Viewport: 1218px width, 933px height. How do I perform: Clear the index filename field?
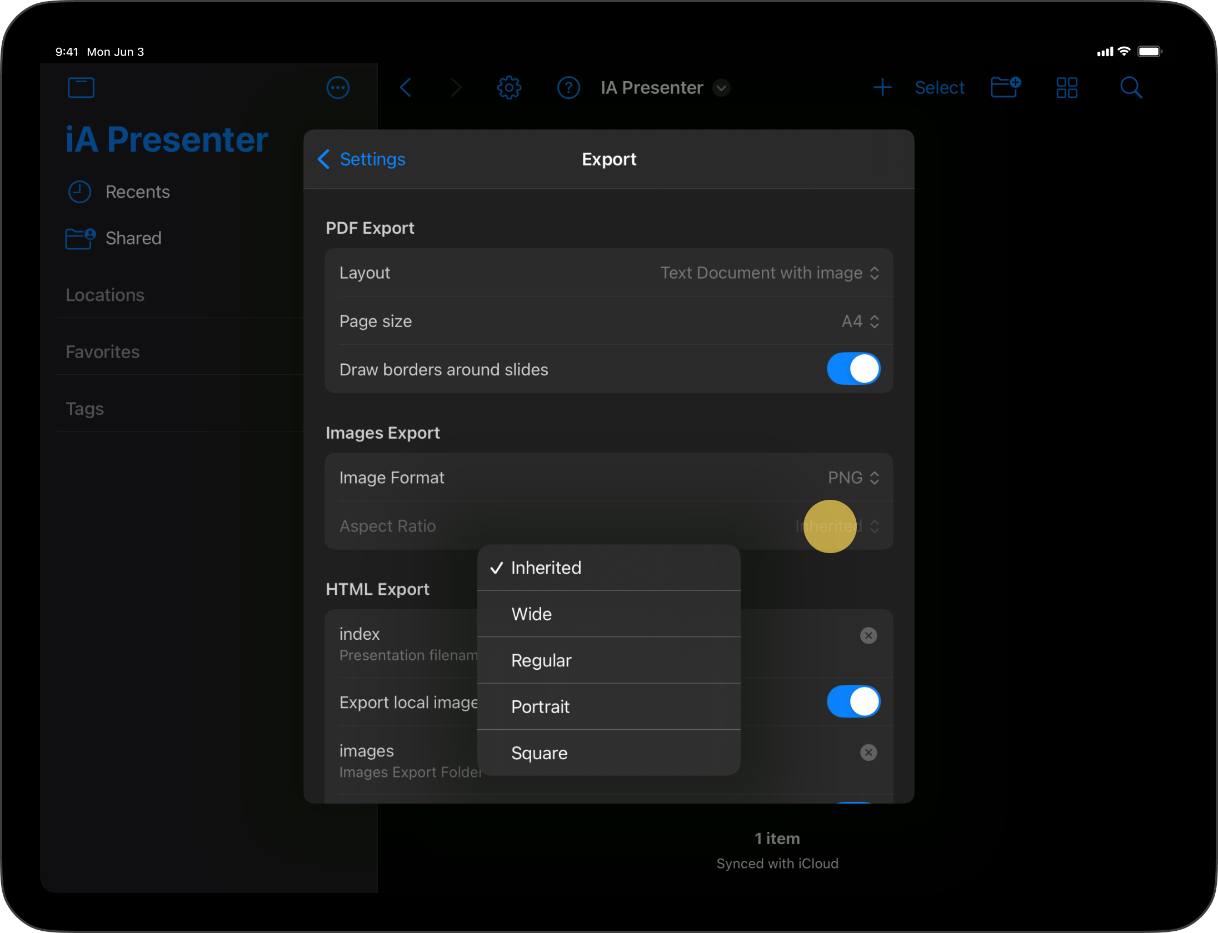tap(868, 635)
